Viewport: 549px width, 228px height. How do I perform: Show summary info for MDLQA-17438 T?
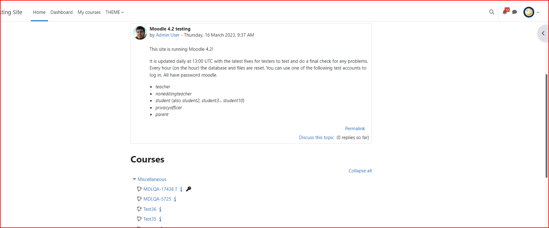181,189
